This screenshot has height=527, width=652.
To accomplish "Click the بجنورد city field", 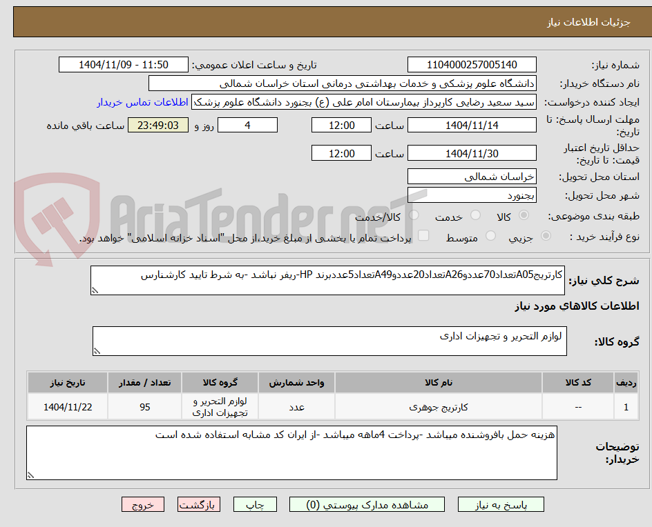I will (x=472, y=195).
